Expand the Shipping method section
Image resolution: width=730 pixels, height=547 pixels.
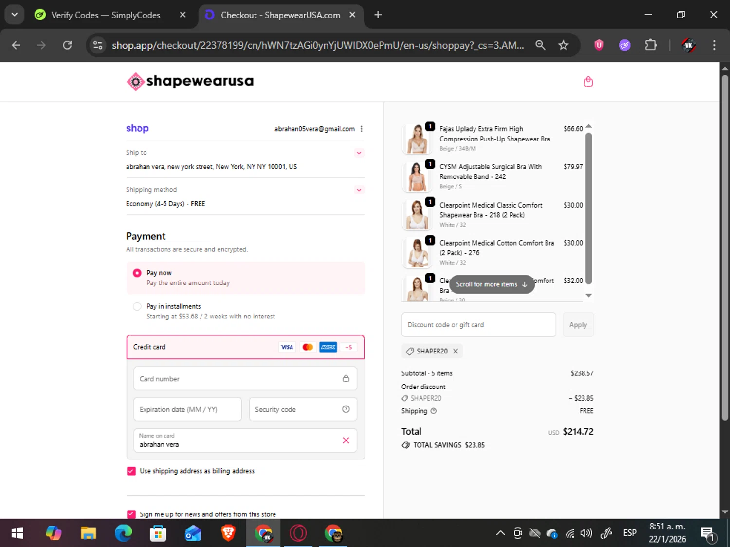(359, 190)
